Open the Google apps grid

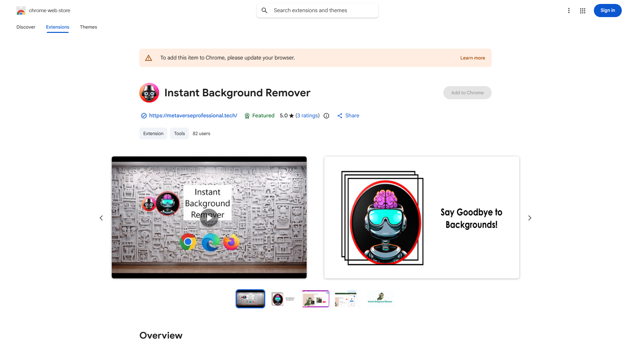[582, 10]
